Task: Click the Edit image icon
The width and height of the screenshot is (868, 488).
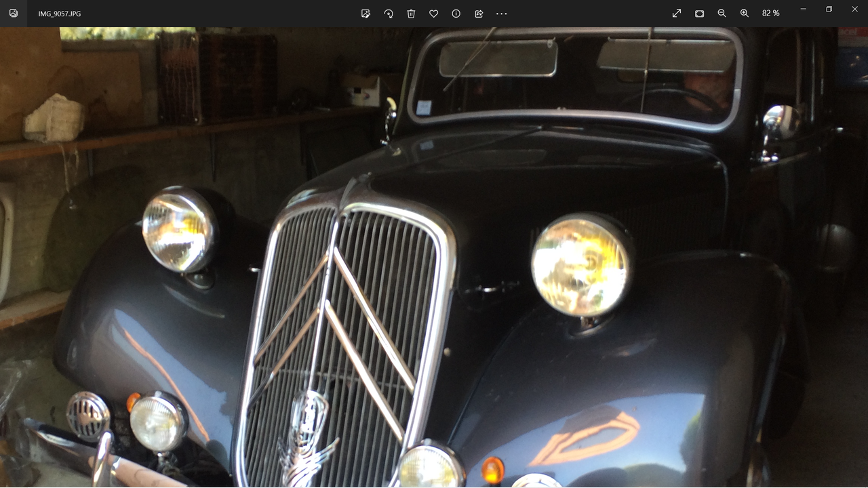Action: coord(366,14)
